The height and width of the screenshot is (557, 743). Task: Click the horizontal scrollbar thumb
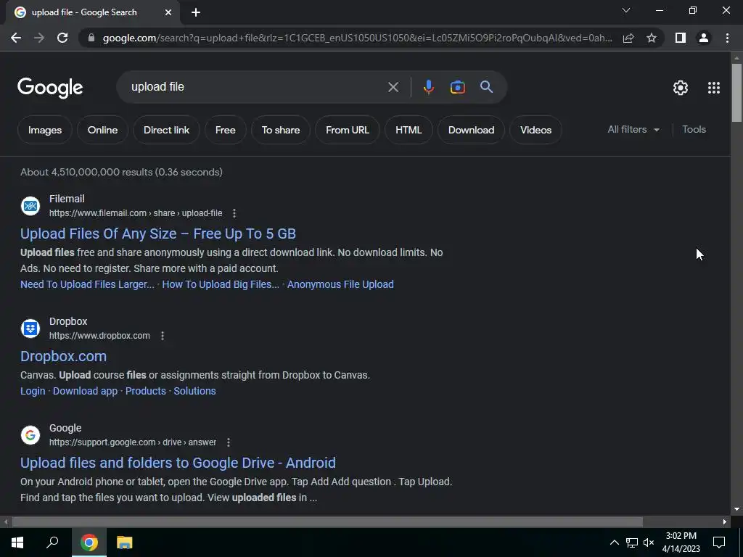[327, 522]
